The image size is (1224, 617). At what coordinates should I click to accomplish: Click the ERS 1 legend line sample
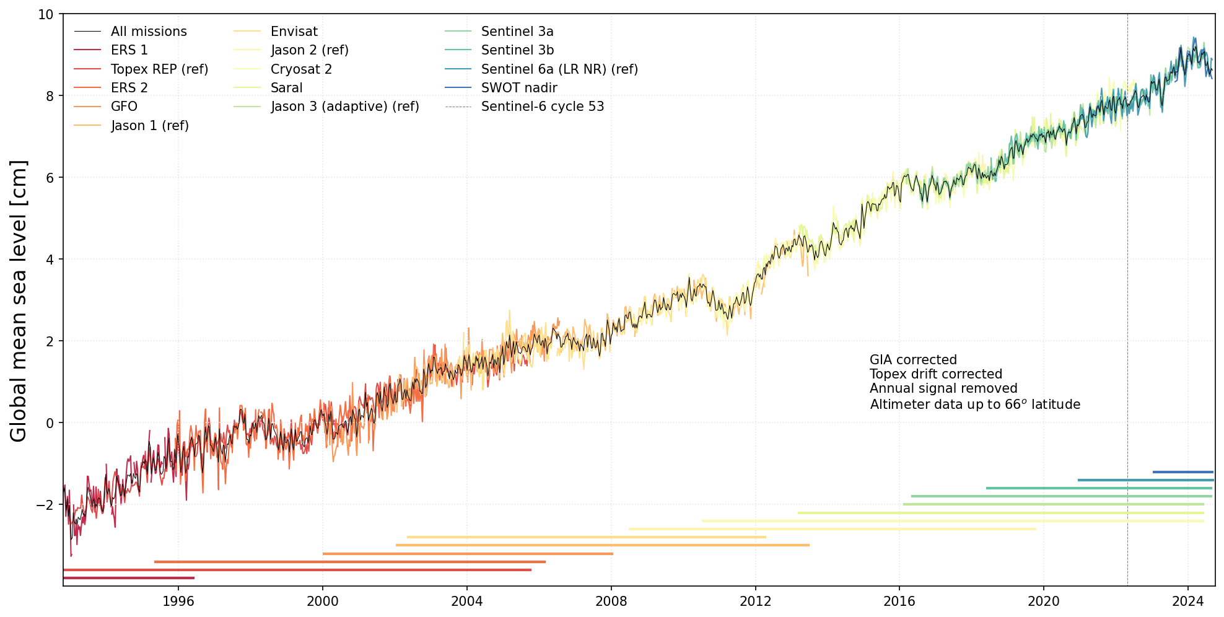87,50
